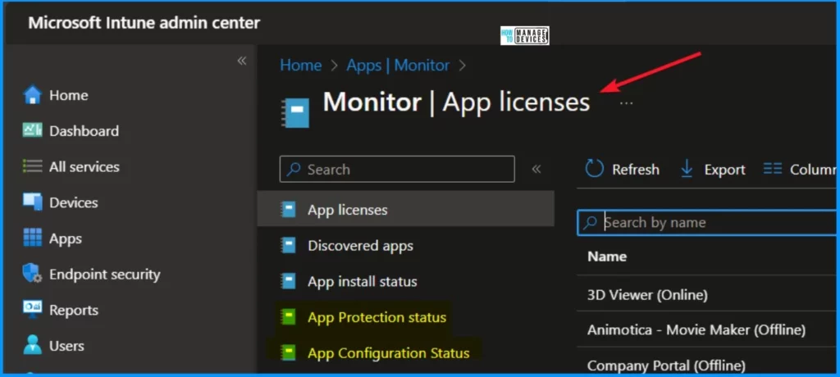The height and width of the screenshot is (377, 840).
Task: Click the Apps grid icon
Action: (32, 238)
